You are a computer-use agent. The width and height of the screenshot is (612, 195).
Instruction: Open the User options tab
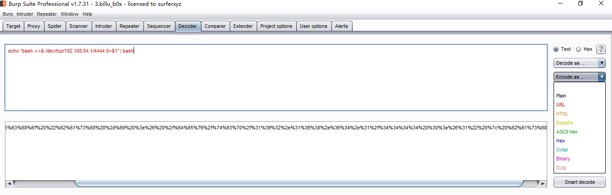click(x=314, y=26)
